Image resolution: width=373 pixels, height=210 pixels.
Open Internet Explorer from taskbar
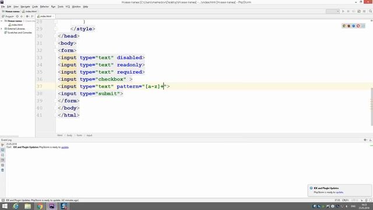pos(16,206)
